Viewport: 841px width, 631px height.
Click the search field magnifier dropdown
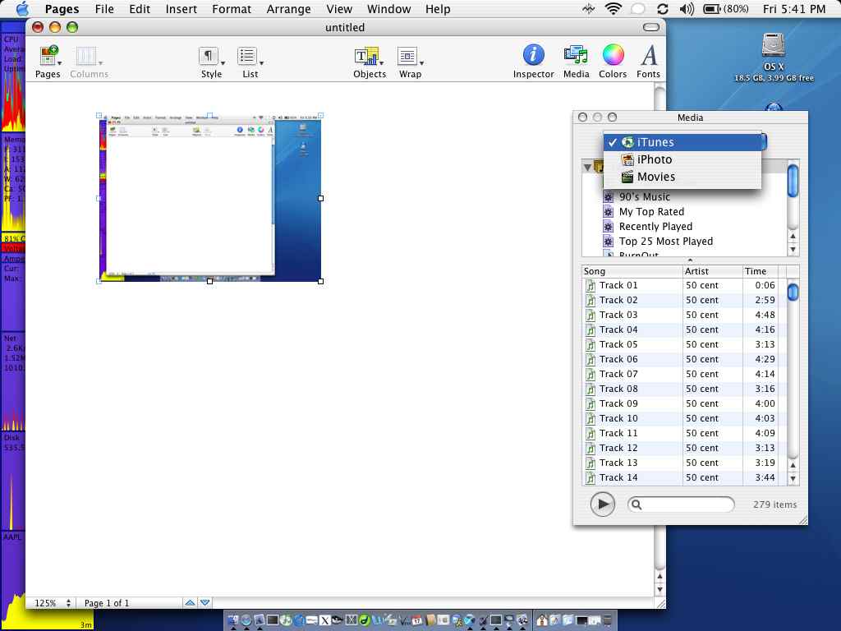click(x=636, y=504)
